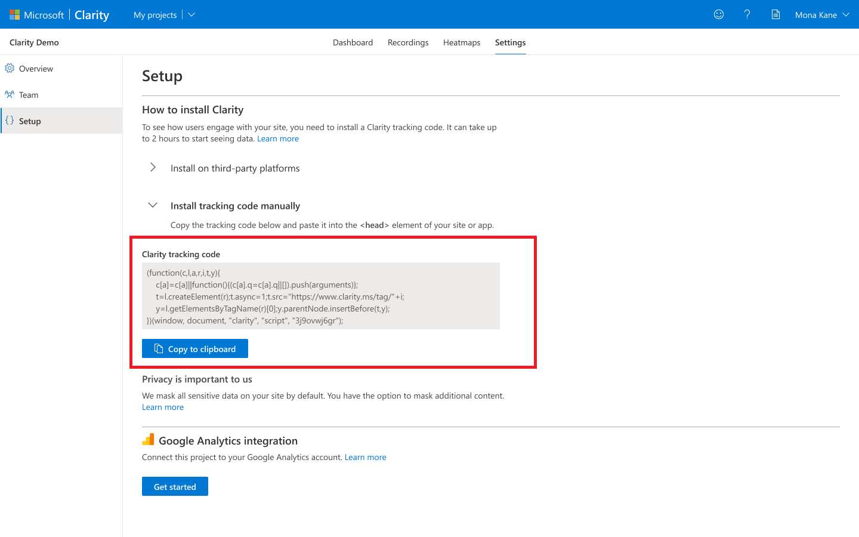Click the Microsoft logo icon
The width and height of the screenshot is (859, 537).
coord(14,14)
